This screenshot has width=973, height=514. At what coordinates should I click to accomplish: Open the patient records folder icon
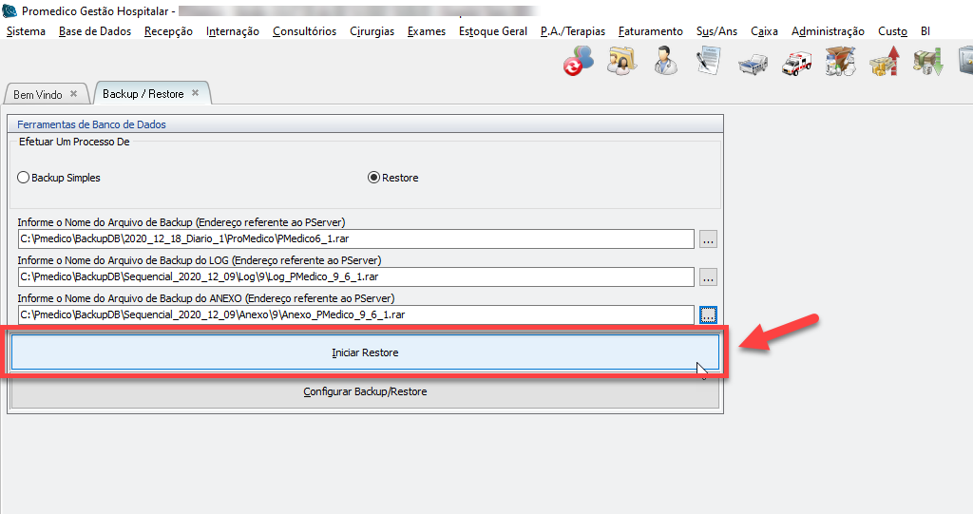click(622, 62)
